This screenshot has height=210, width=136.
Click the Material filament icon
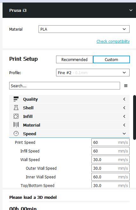(16, 125)
